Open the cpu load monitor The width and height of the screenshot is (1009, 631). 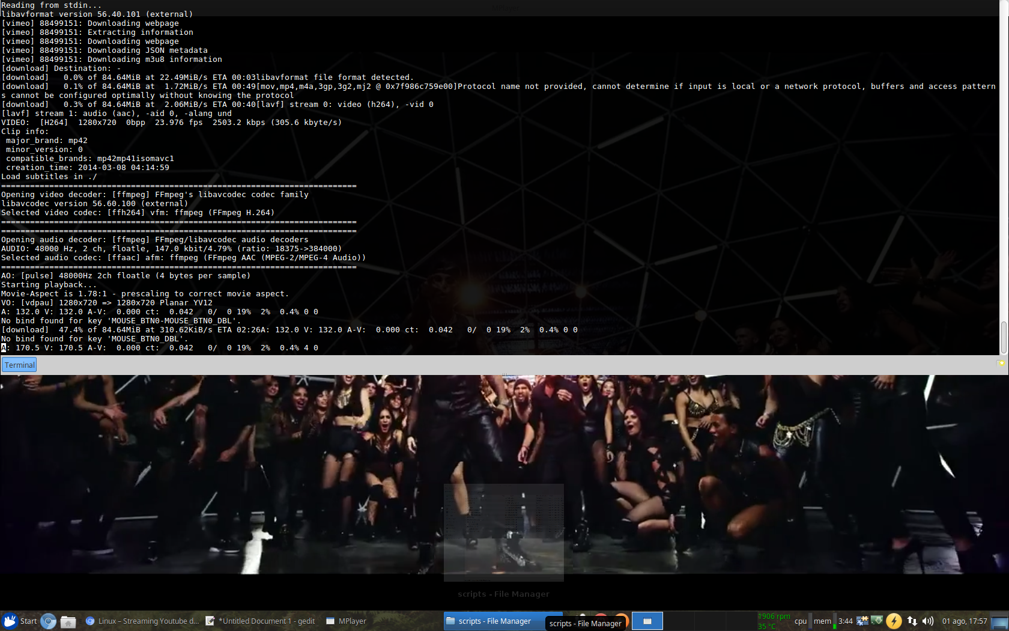tap(802, 621)
